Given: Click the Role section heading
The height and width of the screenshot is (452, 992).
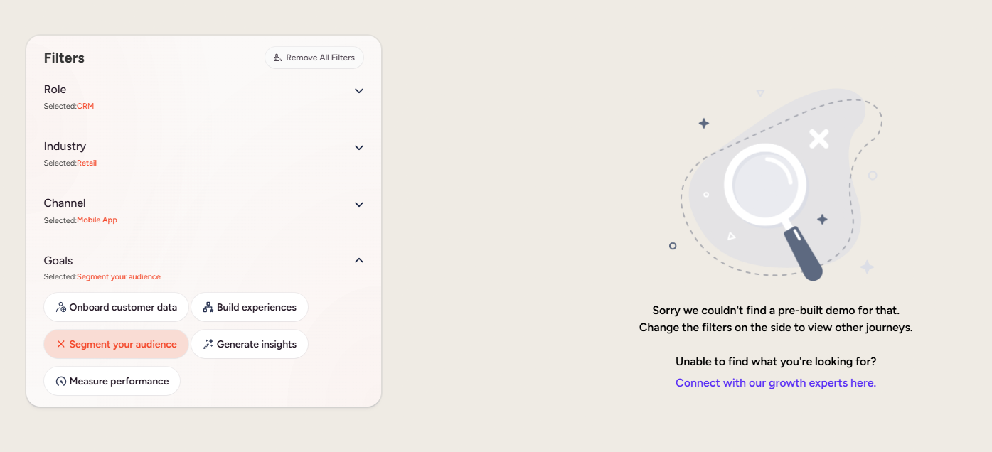Looking at the screenshot, I should click(x=55, y=90).
